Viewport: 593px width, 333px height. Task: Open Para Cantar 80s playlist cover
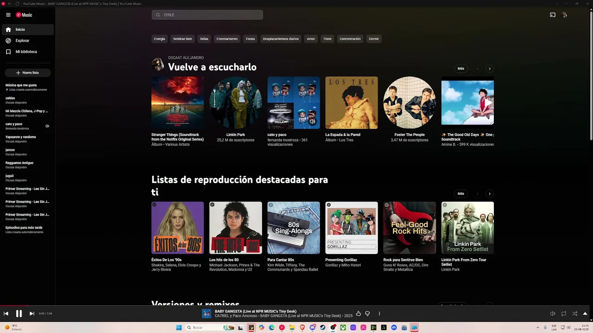point(294,228)
